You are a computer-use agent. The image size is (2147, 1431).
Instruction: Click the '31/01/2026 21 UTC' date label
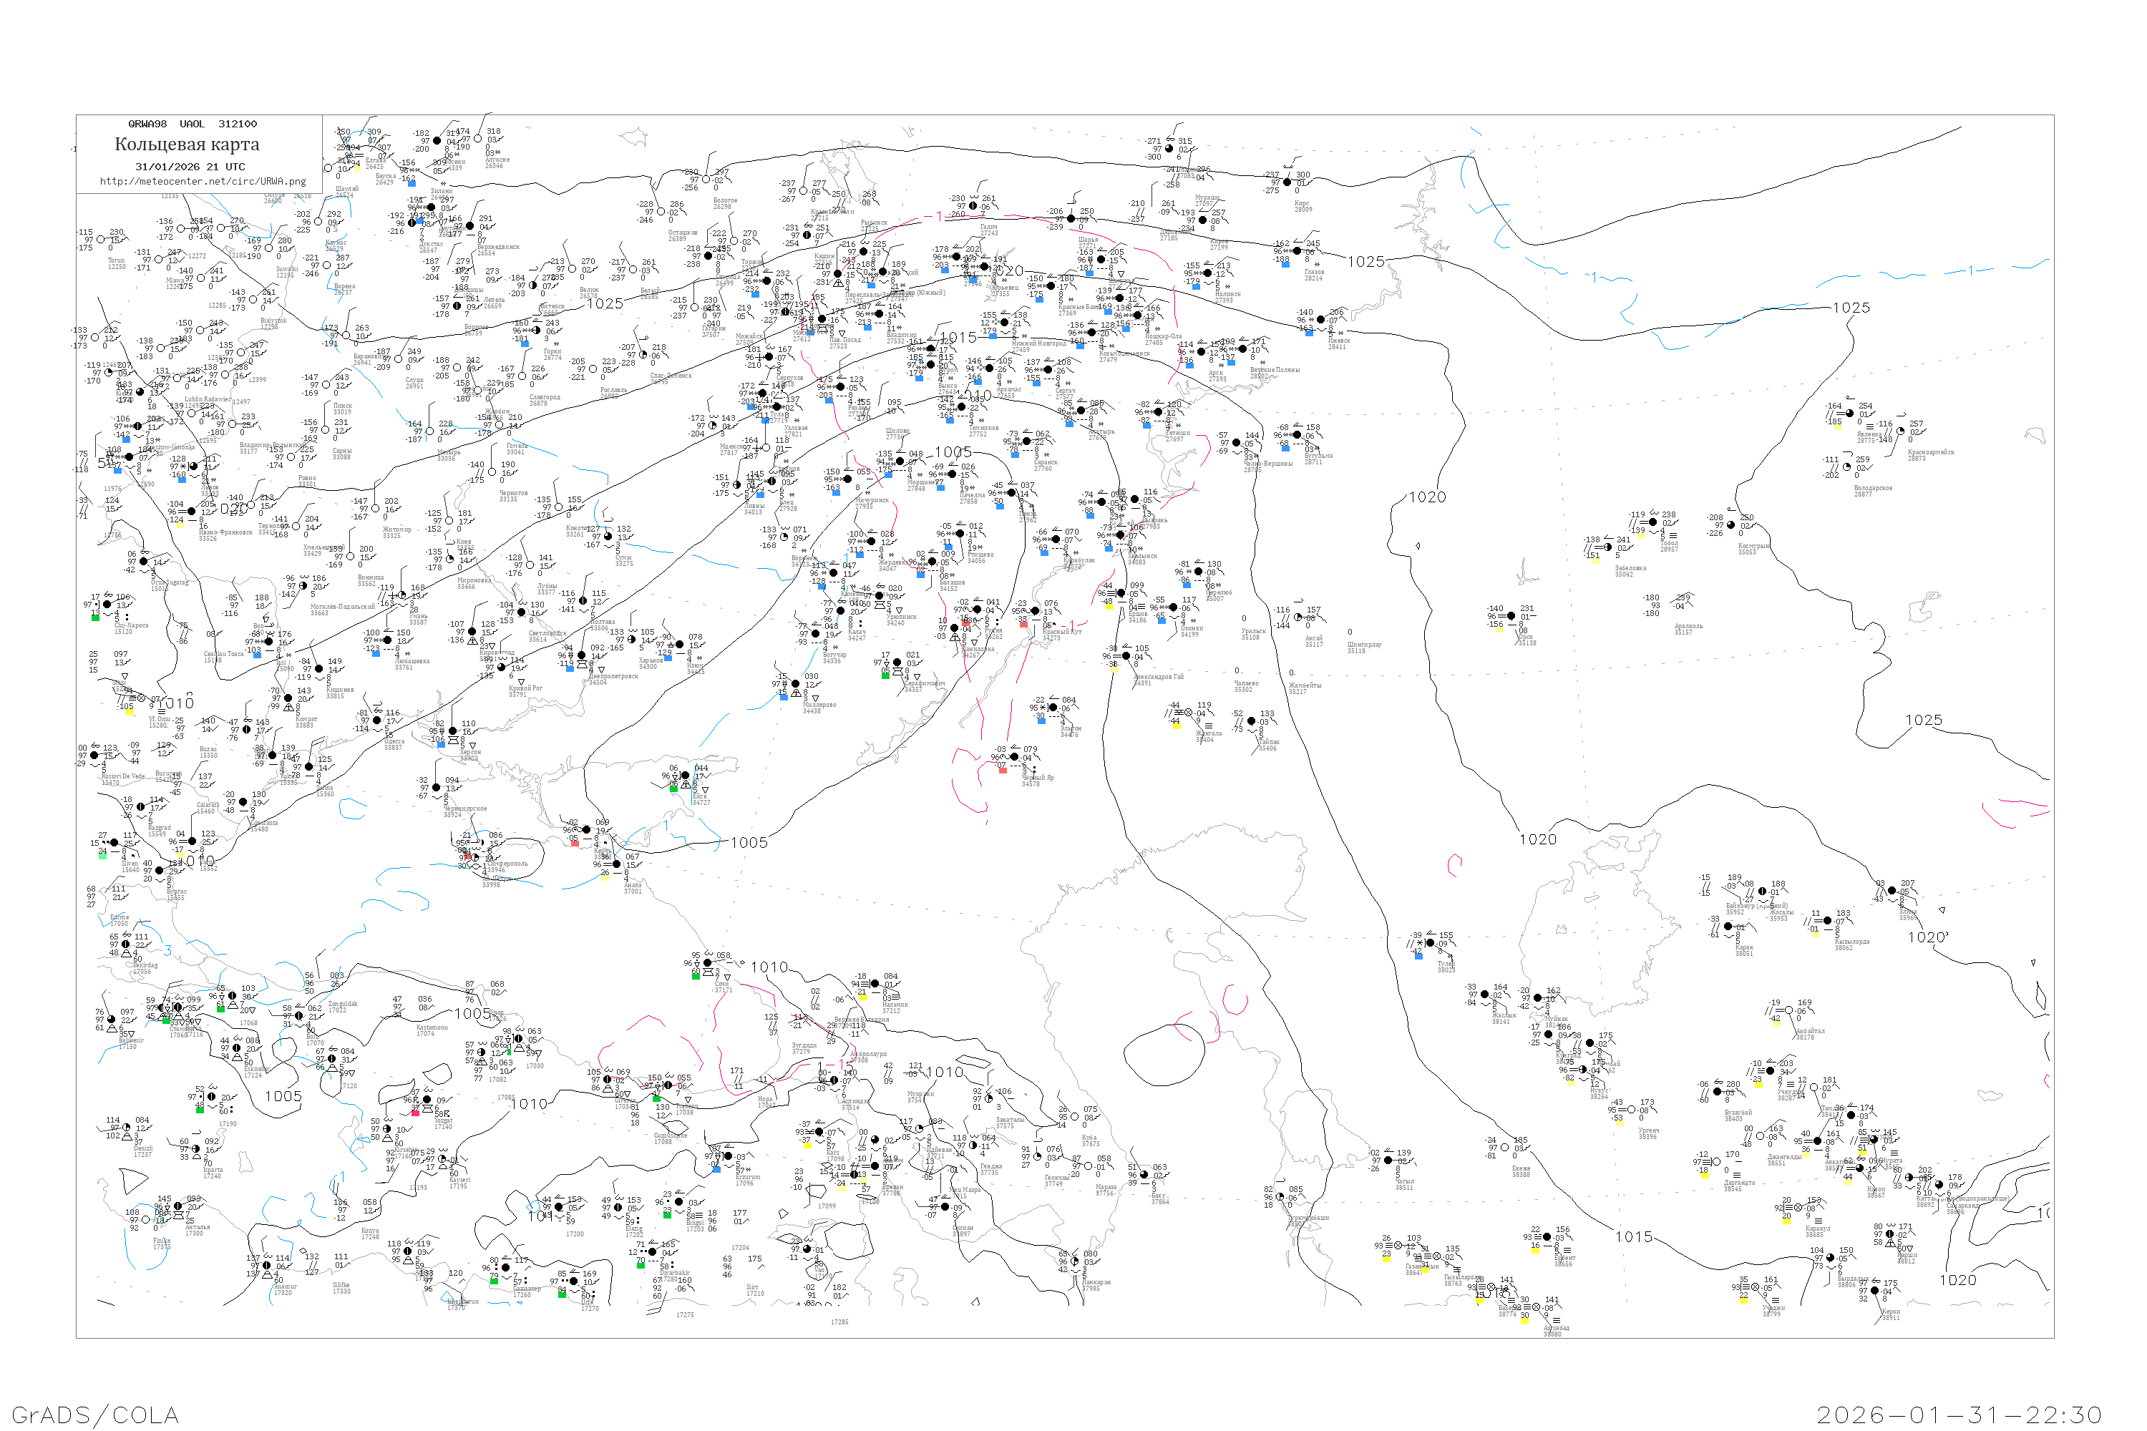(190, 167)
